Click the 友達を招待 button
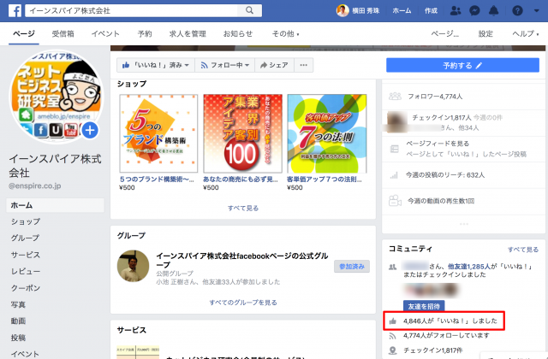 tap(424, 306)
